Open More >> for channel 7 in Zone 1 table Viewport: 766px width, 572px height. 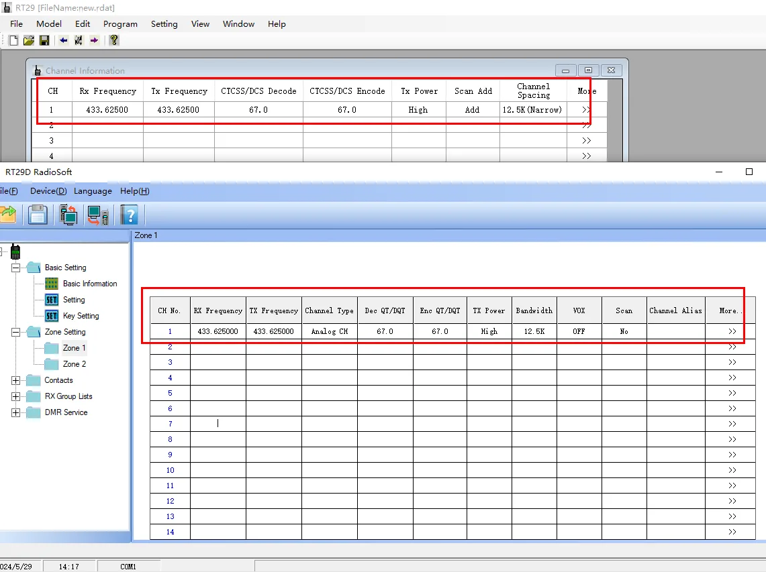[732, 424]
